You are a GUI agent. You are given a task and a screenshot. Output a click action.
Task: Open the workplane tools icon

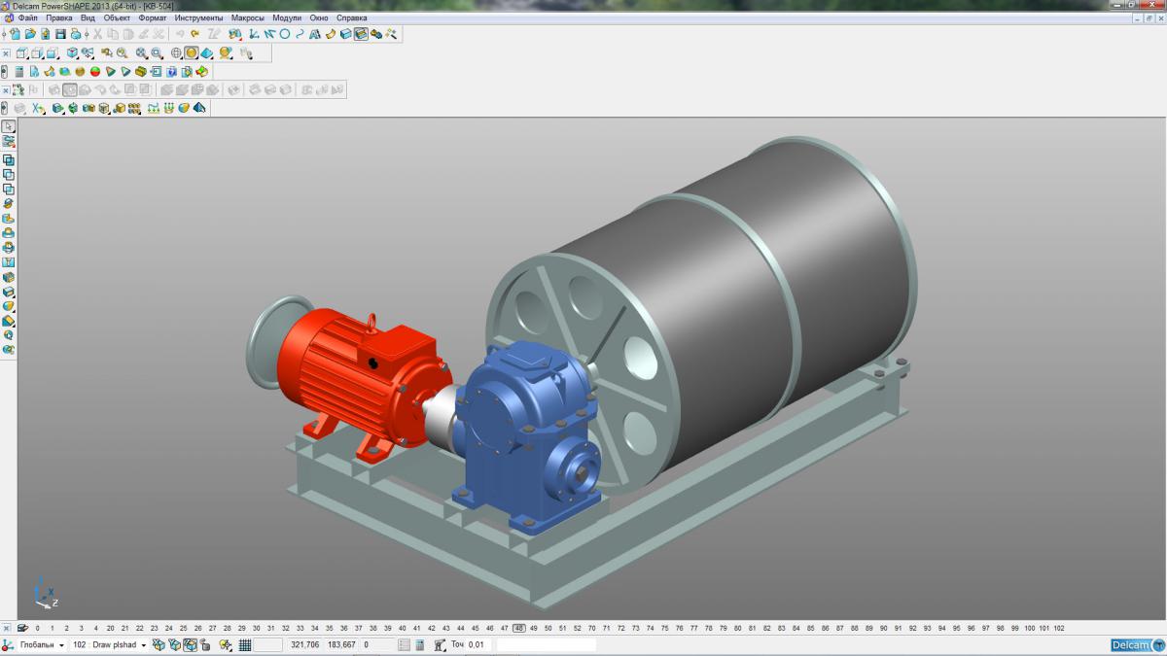coord(255,34)
